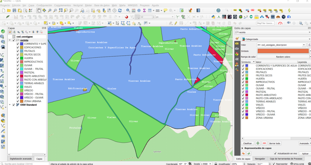Screen dimensions: 311x165
Task: Open the Avanzado dropdown menu
Action: (x=304, y=143)
